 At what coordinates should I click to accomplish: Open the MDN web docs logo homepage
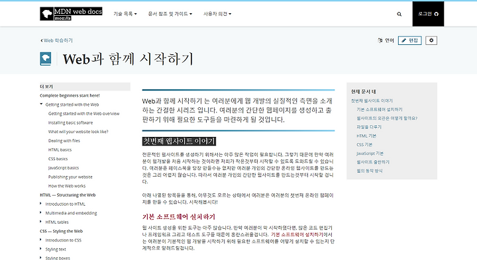[71, 14]
